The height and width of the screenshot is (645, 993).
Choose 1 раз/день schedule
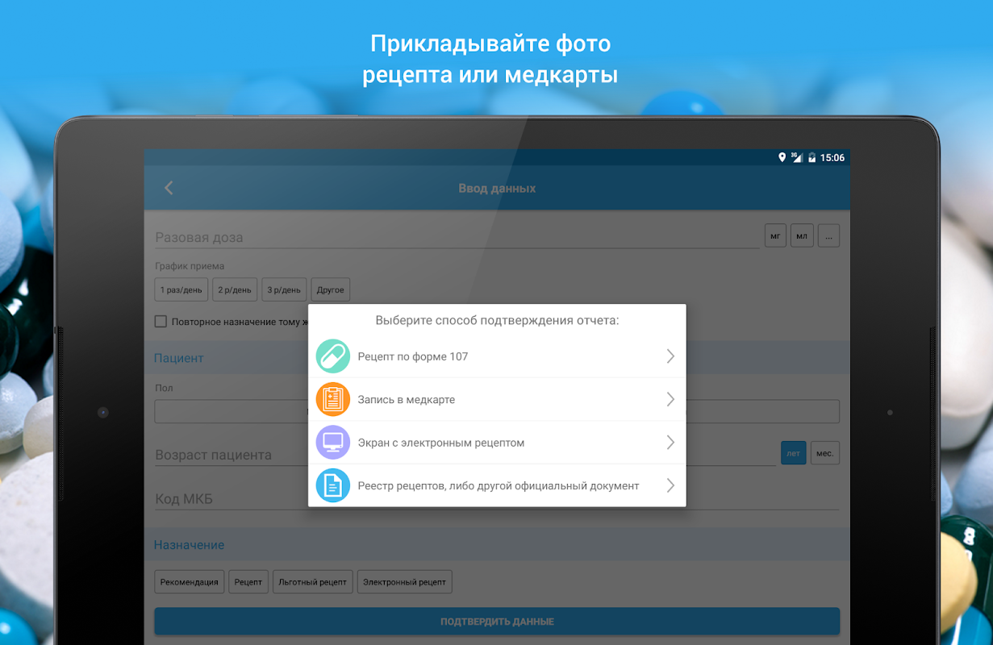(x=181, y=290)
